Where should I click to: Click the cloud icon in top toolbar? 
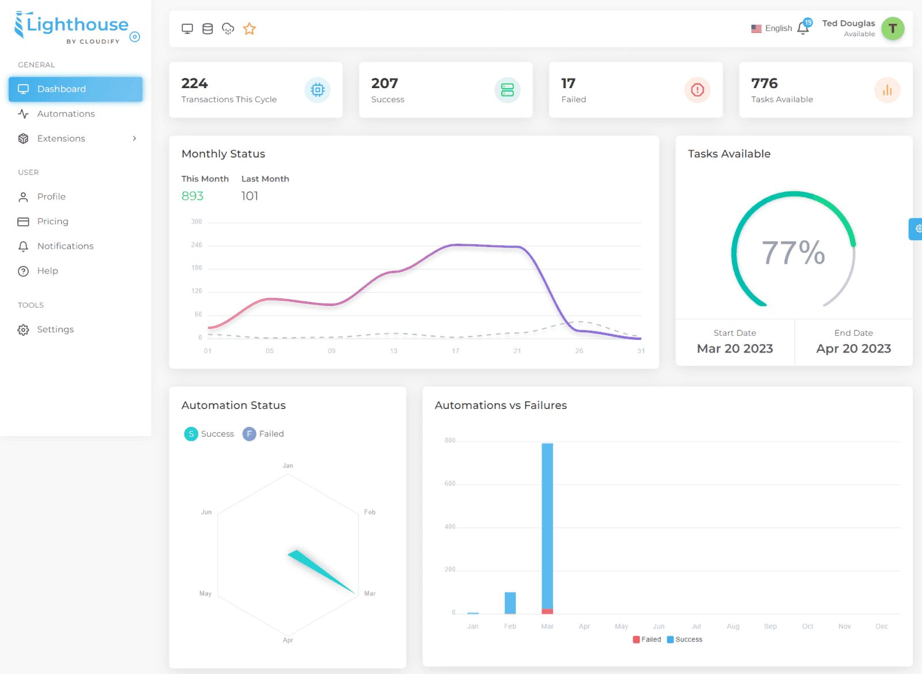[228, 29]
